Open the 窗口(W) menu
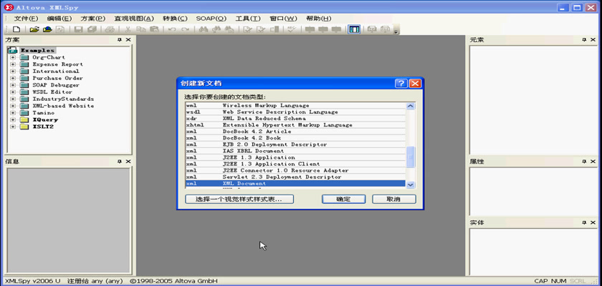This screenshot has width=602, height=286. coord(283,19)
